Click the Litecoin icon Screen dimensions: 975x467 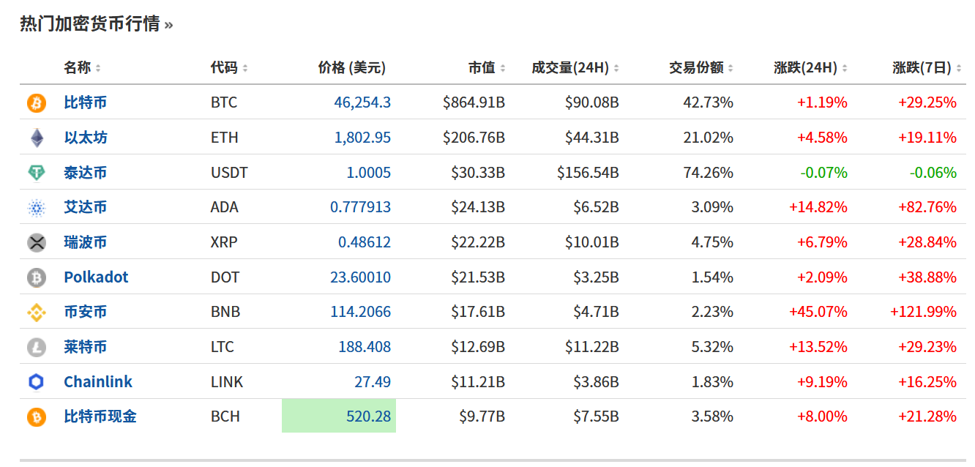(36, 347)
